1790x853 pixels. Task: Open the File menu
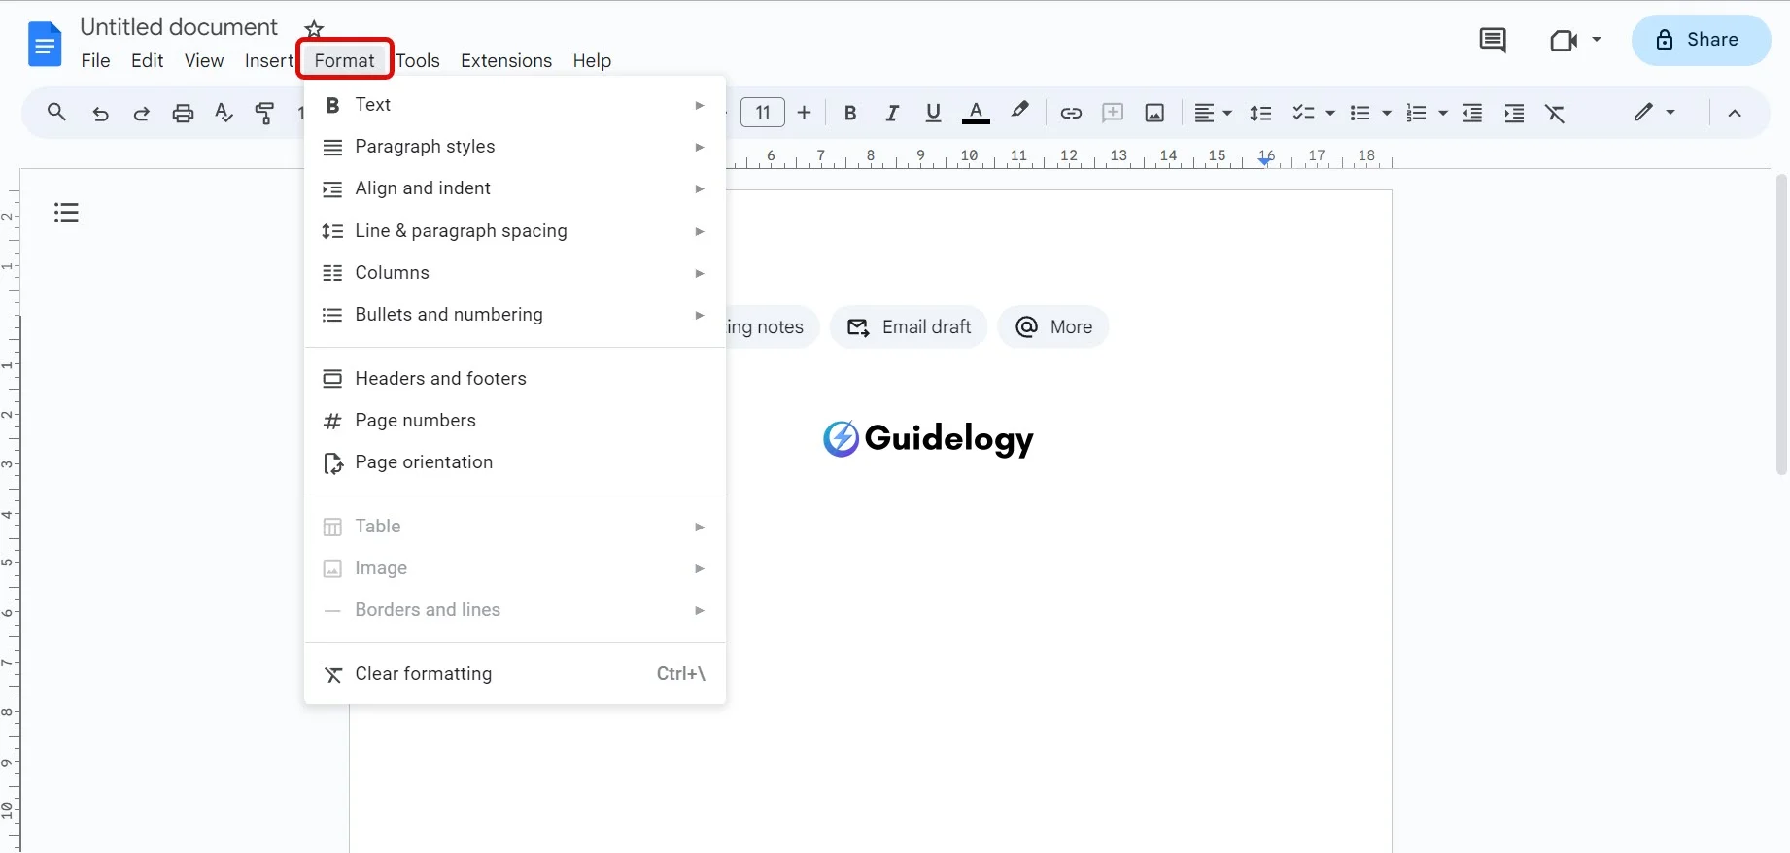tap(95, 60)
